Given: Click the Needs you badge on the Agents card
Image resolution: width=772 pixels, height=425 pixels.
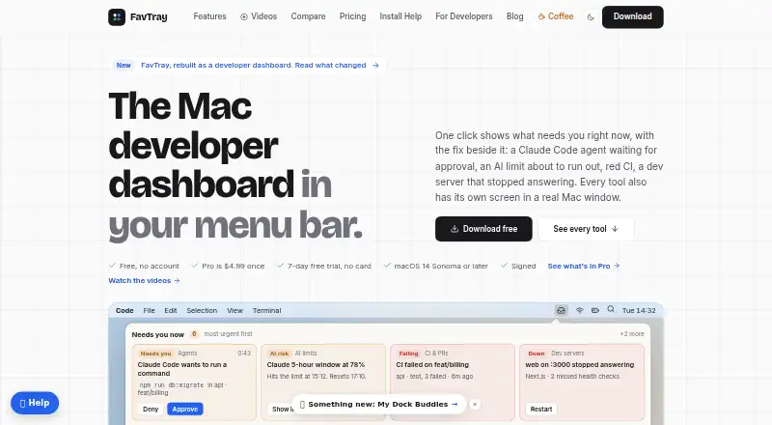Looking at the screenshot, I should click(155, 354).
